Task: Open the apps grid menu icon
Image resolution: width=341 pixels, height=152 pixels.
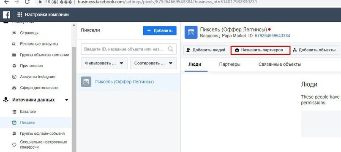Action: [19, 15]
